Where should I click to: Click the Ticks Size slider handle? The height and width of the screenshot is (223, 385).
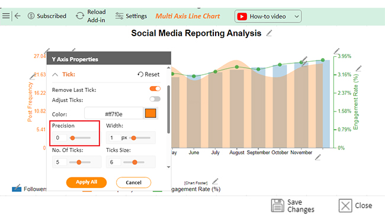[x=134, y=163]
